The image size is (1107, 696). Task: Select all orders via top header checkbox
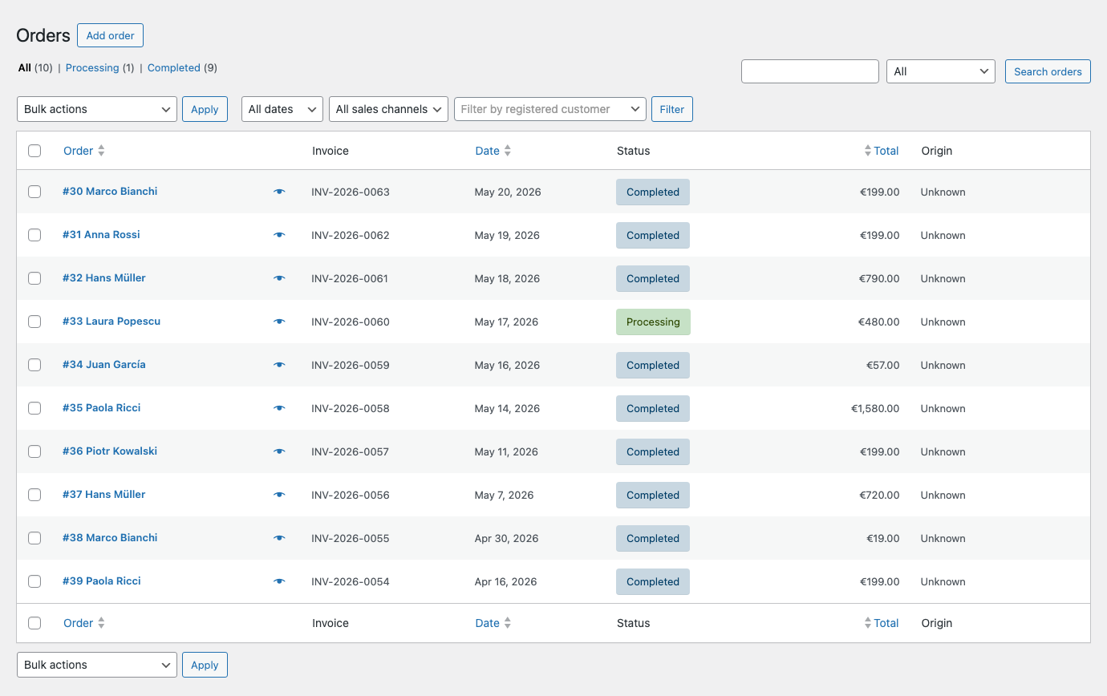(34, 151)
